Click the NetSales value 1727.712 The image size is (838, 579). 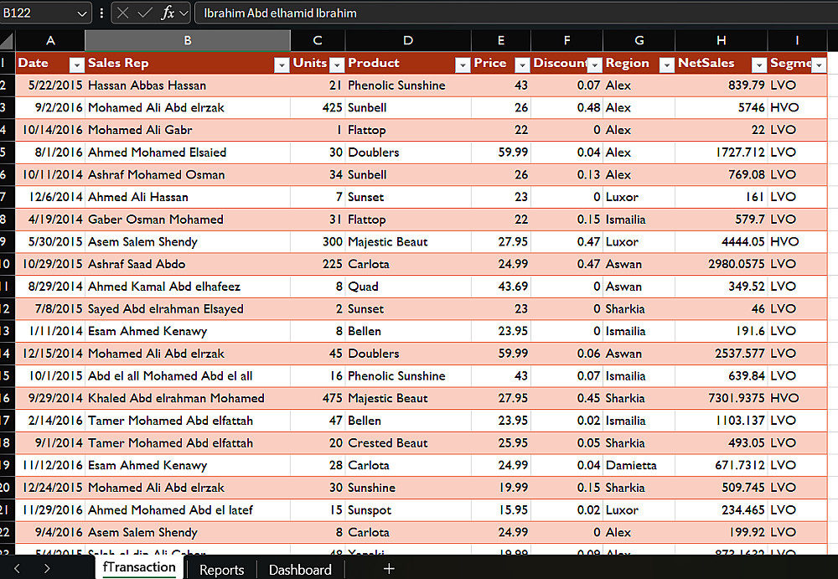(721, 153)
